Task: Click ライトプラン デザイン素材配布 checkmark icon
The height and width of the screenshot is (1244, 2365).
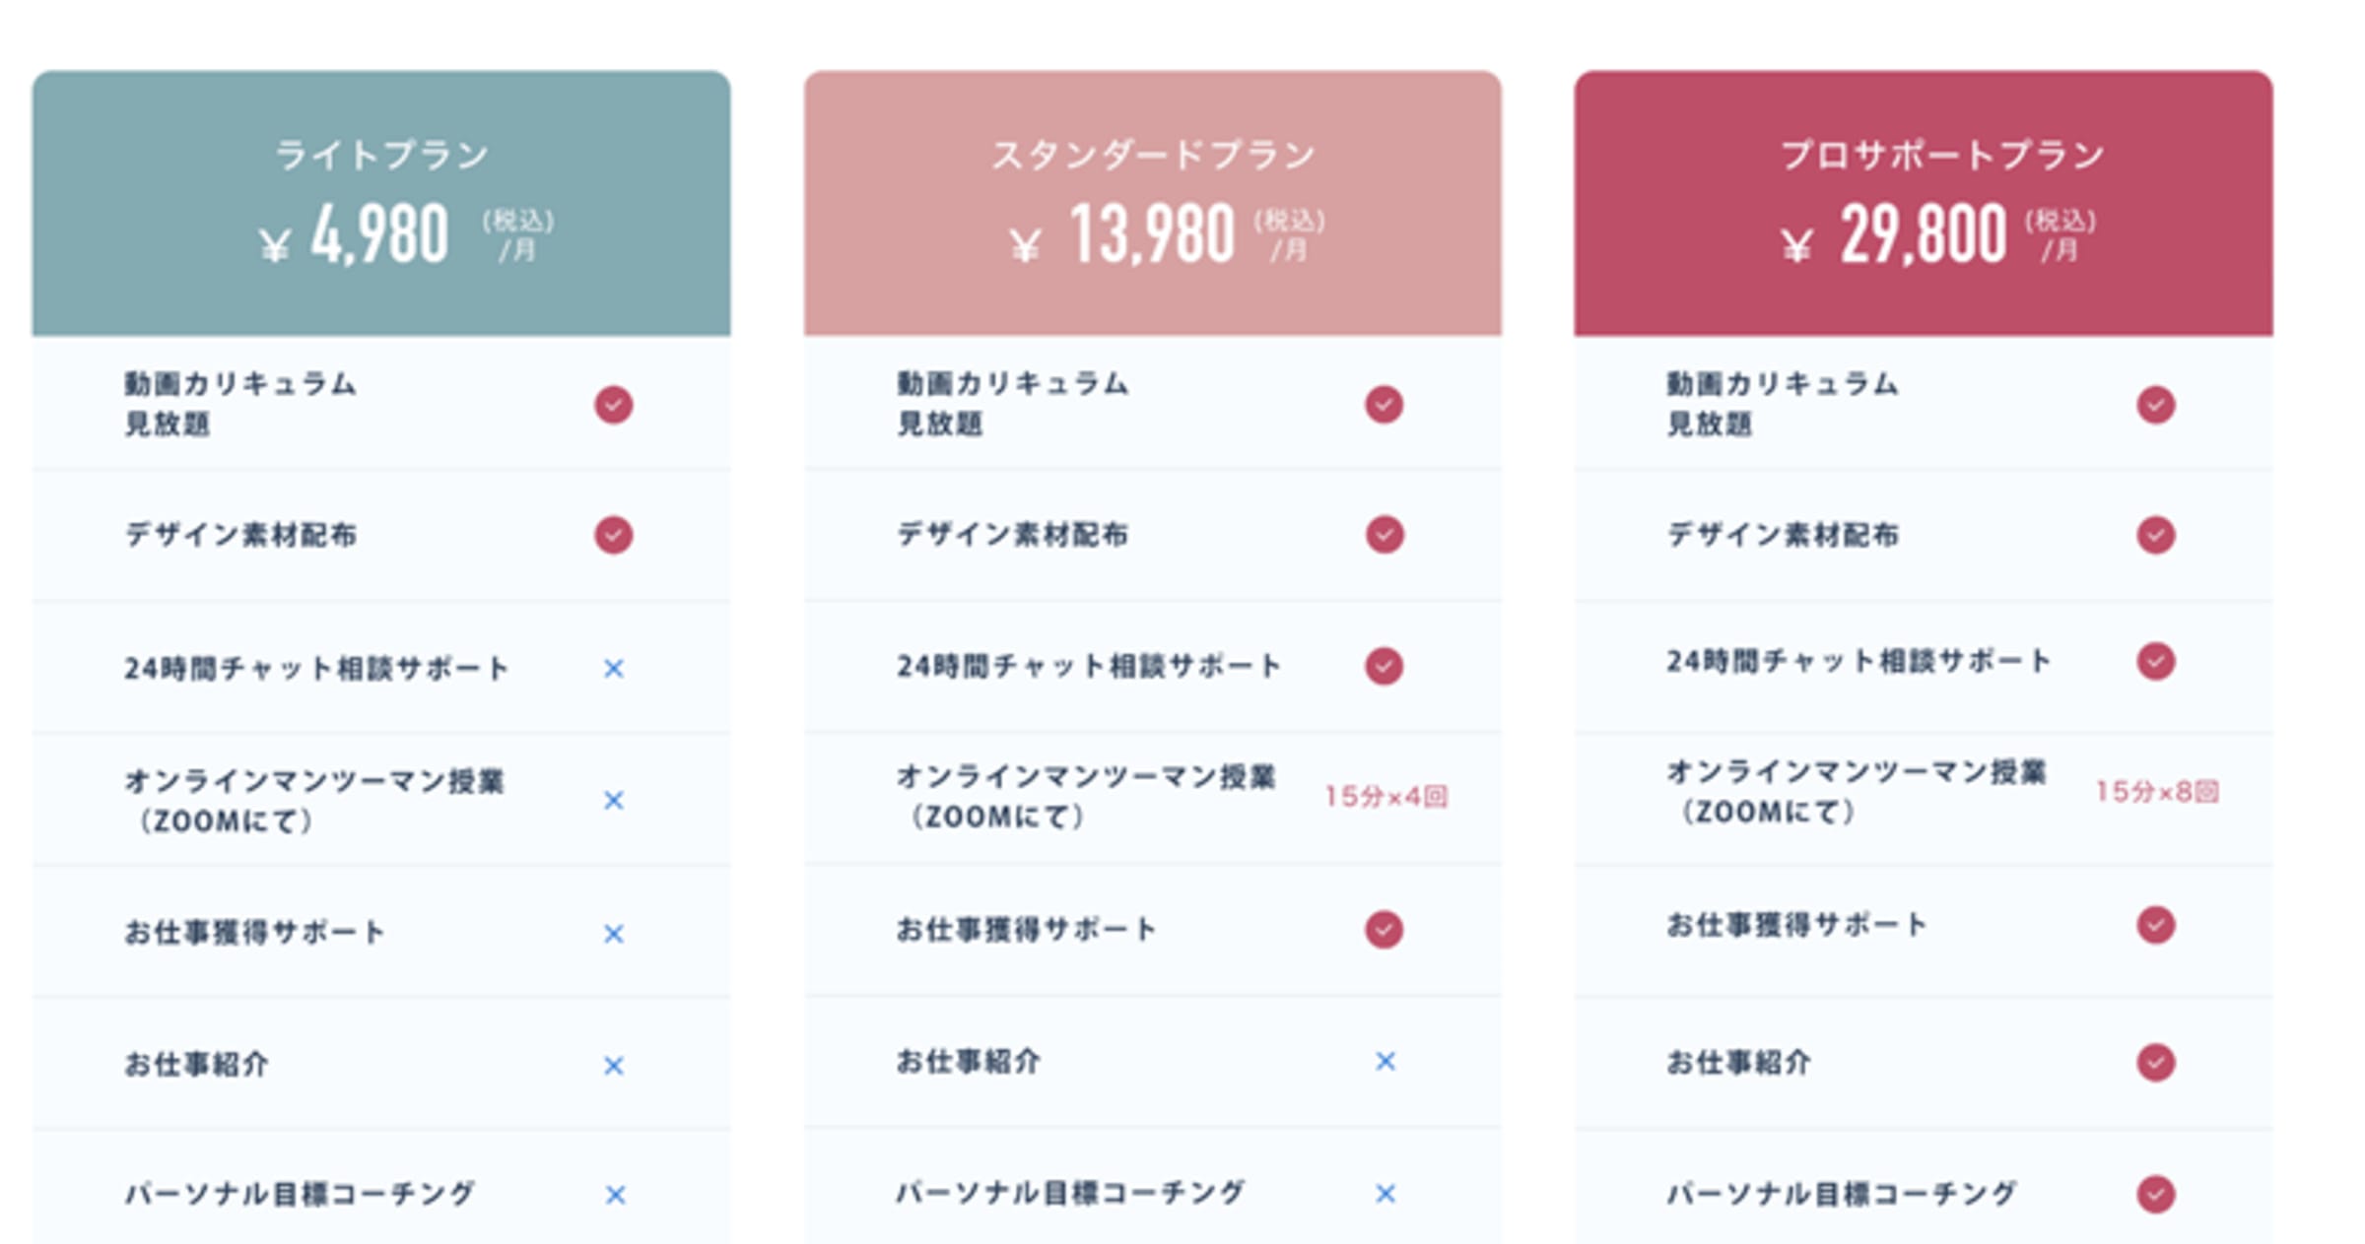Action: pos(613,535)
